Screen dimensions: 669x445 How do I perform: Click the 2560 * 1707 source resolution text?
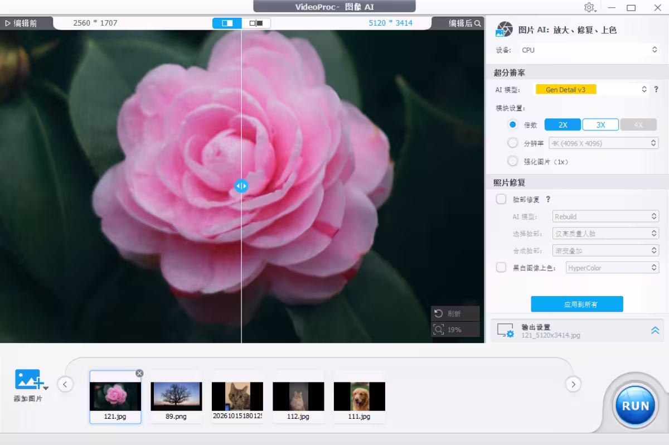(95, 23)
